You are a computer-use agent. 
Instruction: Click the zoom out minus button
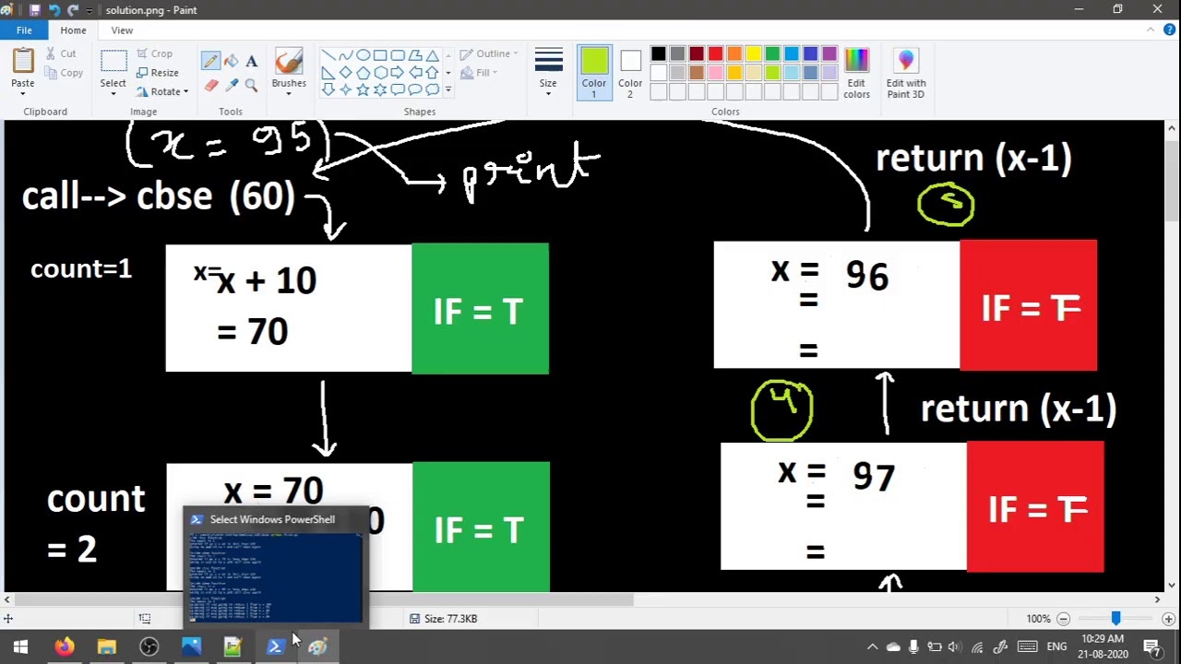coord(1063,619)
